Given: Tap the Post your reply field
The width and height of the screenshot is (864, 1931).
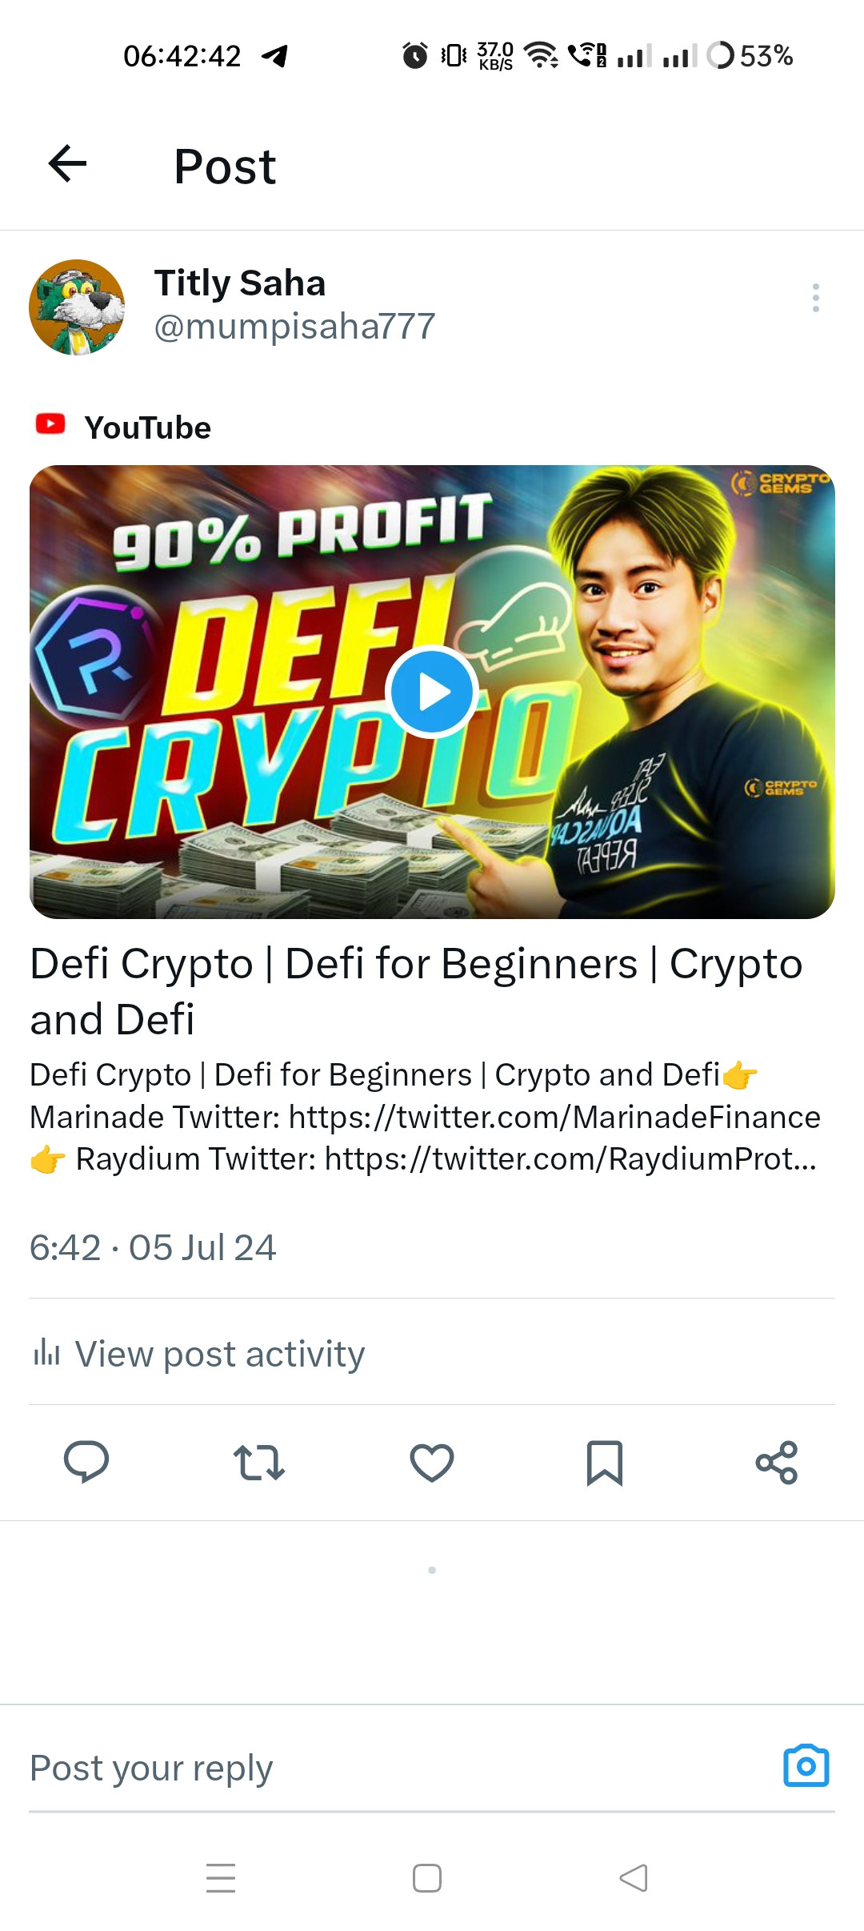Looking at the screenshot, I should (x=400, y=1767).
